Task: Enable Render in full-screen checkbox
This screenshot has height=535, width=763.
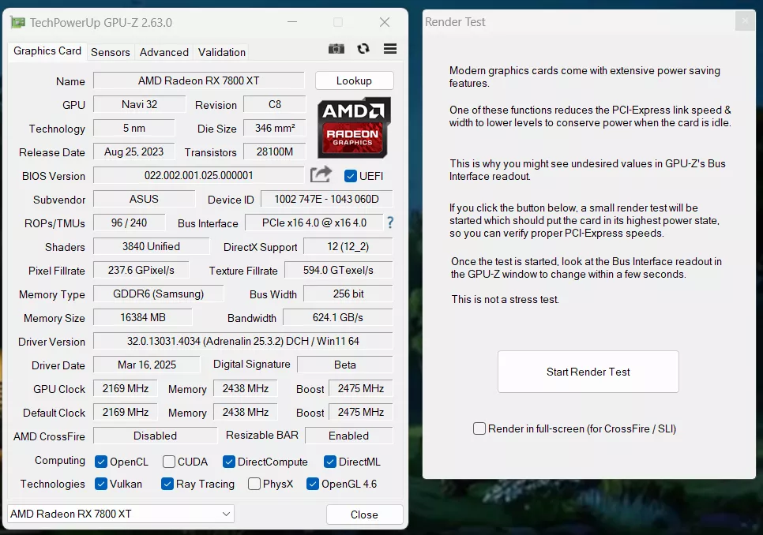Action: [479, 428]
